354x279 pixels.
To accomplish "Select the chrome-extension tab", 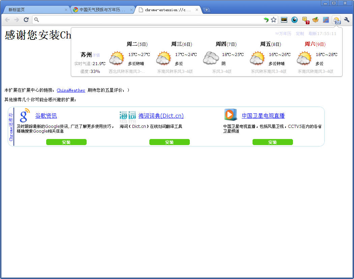I will click(x=168, y=10).
